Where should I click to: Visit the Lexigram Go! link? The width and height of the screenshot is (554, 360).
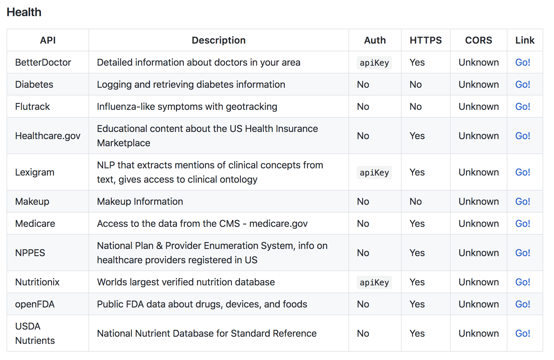(522, 172)
